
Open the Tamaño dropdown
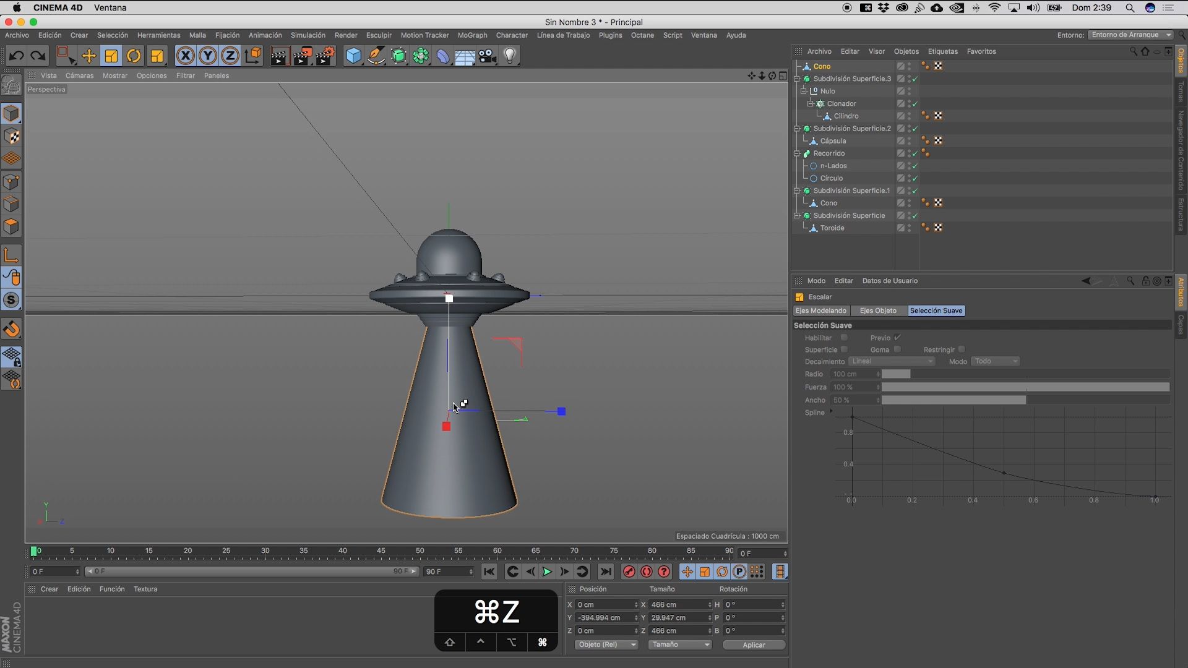[x=679, y=644]
